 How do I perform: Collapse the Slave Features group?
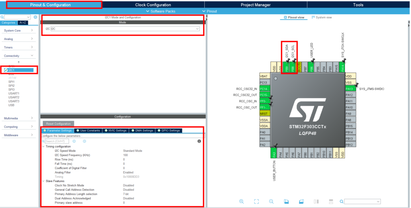[43, 181]
